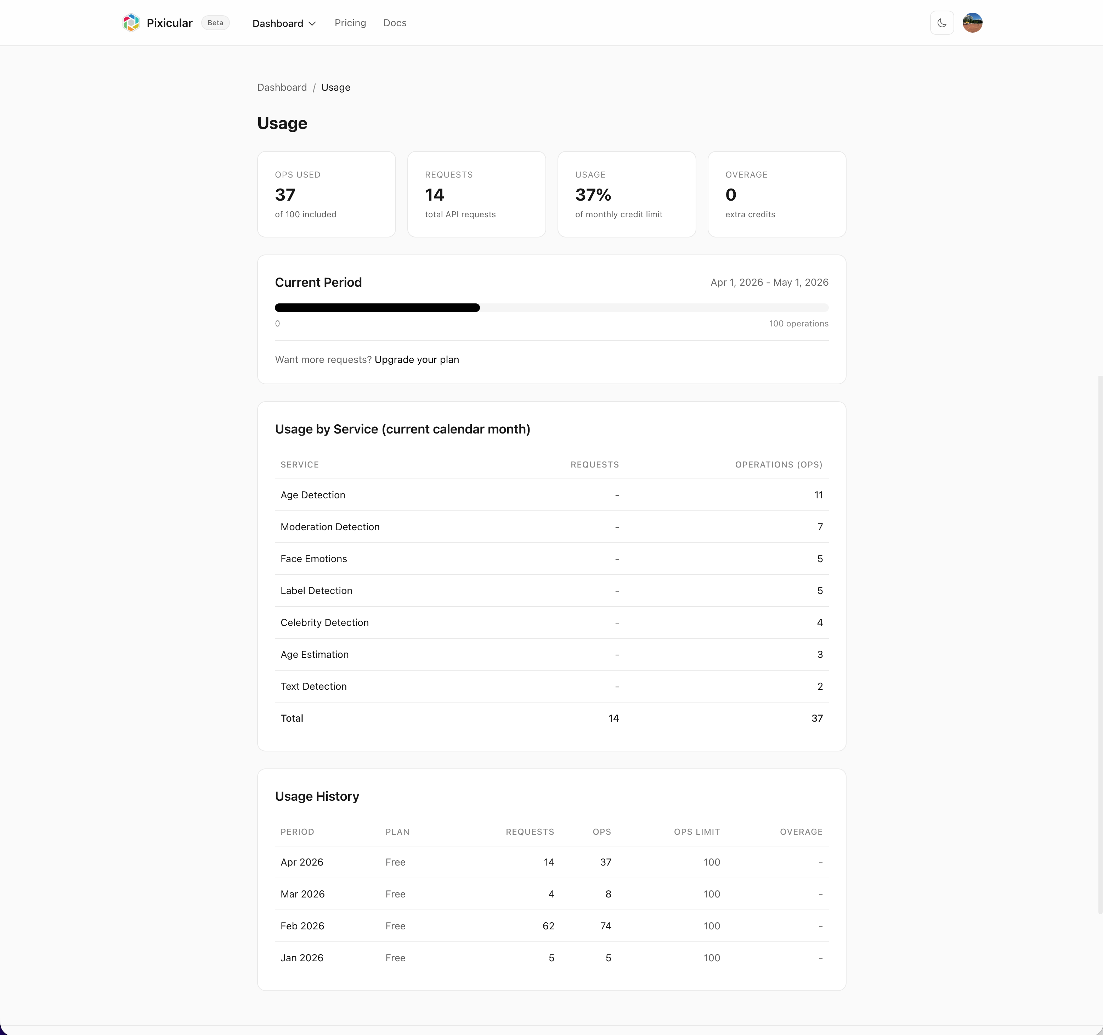
Task: Expand the Dashboard dropdown chevron
Action: [312, 23]
